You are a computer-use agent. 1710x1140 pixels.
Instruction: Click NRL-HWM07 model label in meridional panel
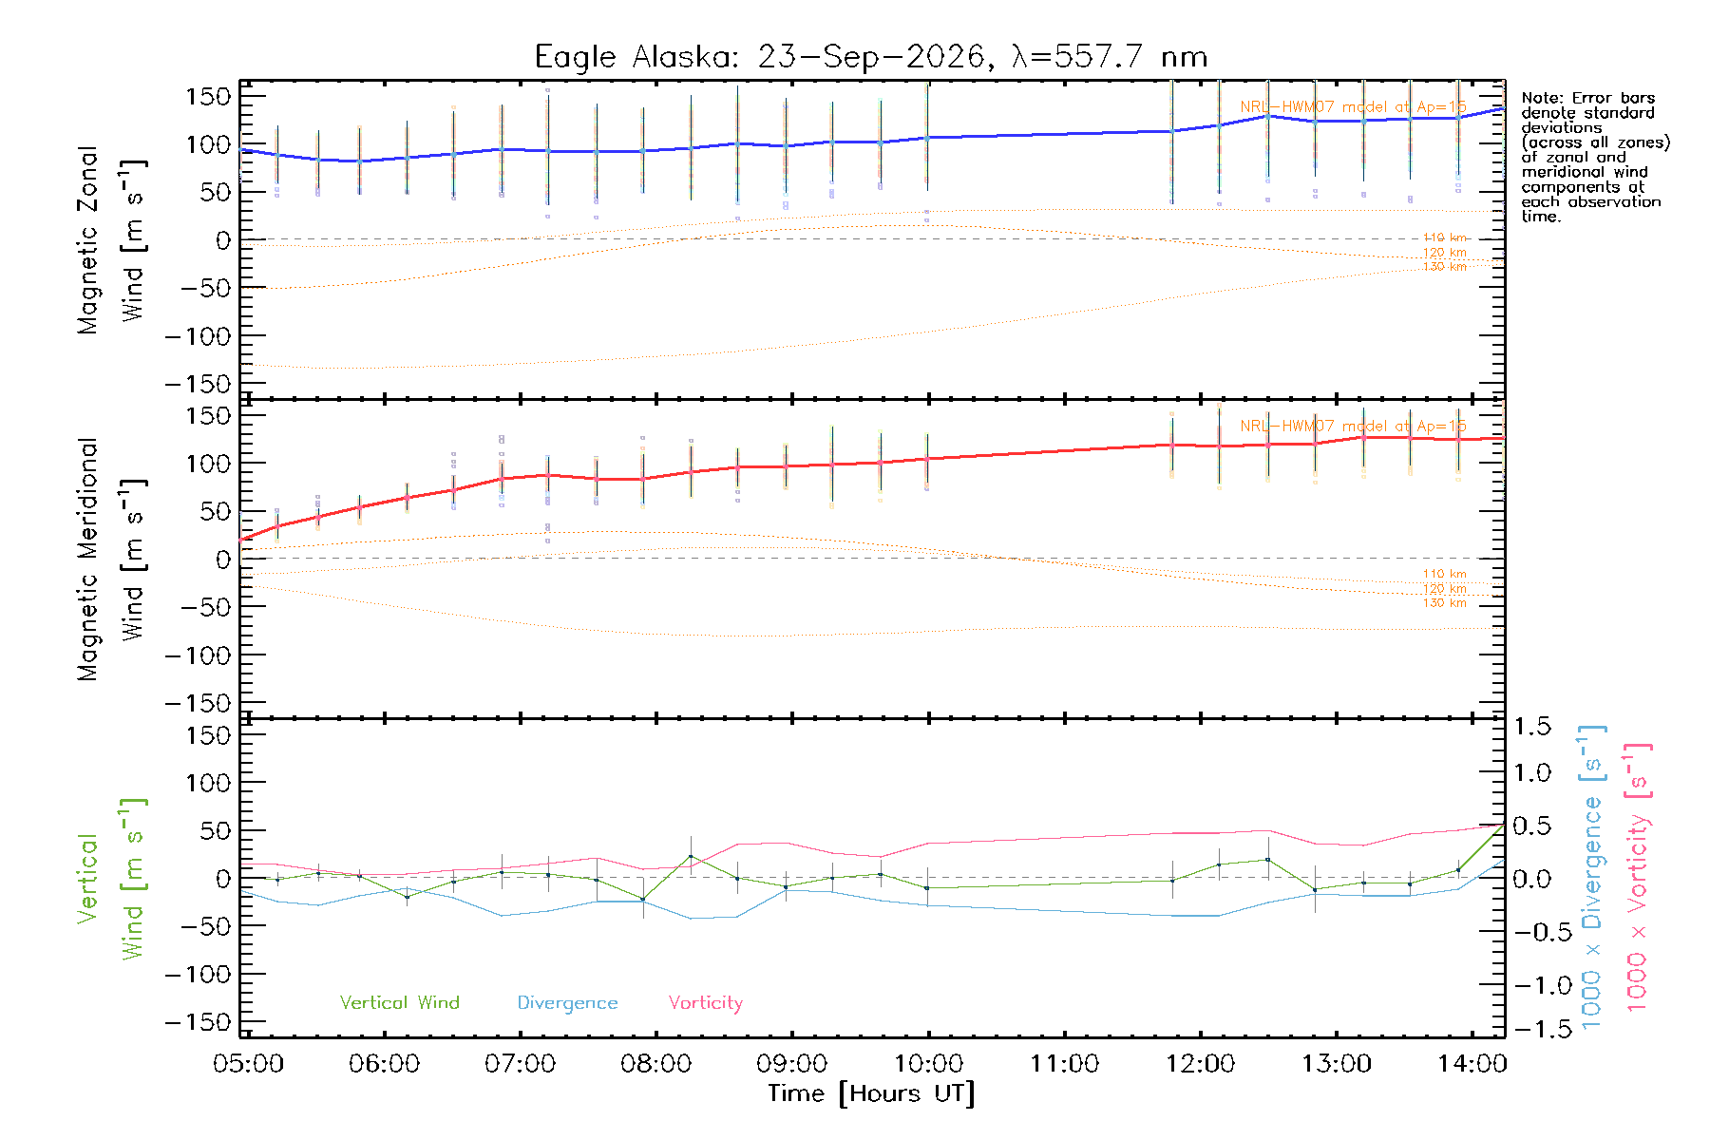point(1353,427)
